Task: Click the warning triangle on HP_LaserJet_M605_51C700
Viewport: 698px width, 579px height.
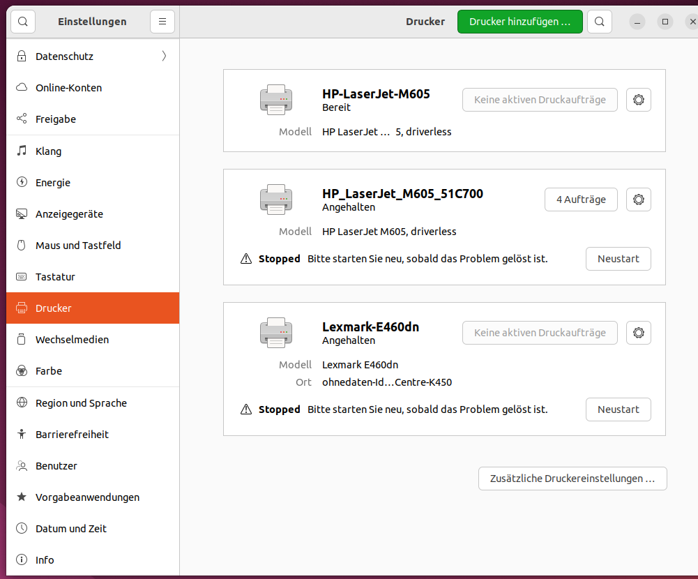Action: 246,259
